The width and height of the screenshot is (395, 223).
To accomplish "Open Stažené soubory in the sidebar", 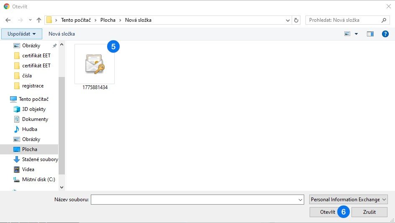I will click(x=40, y=159).
